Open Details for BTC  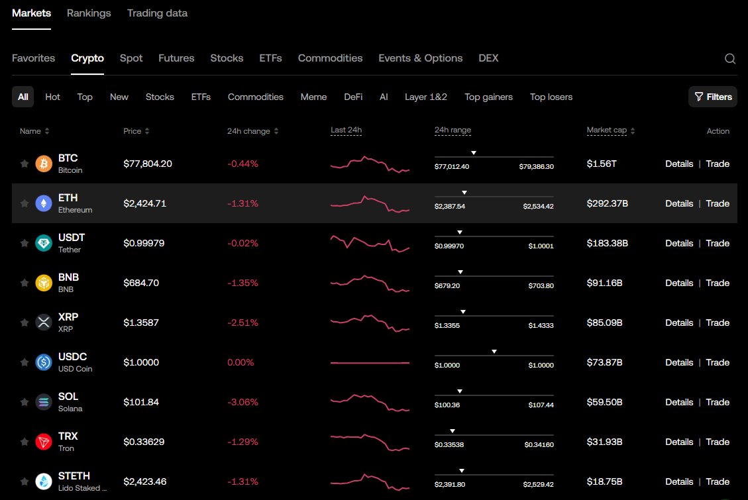679,164
